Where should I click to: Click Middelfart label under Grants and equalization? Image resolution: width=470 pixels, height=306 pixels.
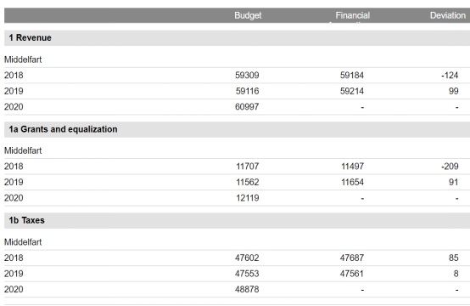tap(23, 150)
